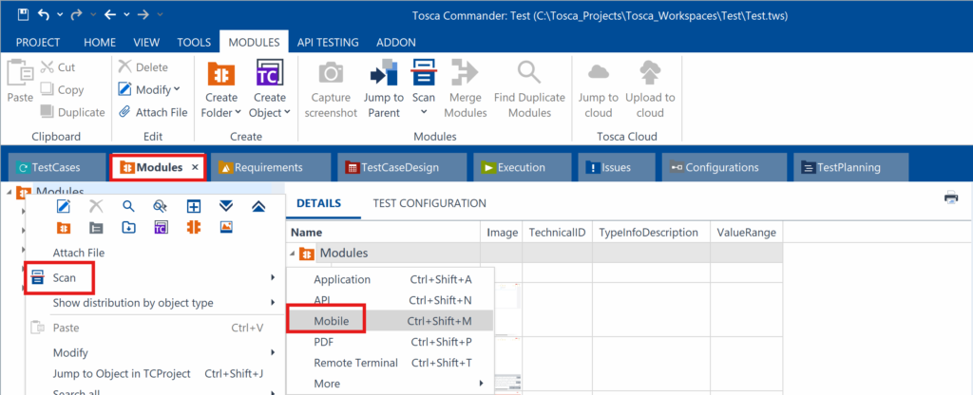This screenshot has height=395, width=973.
Task: Switch to the VIEW ribbon tab
Action: tap(146, 43)
